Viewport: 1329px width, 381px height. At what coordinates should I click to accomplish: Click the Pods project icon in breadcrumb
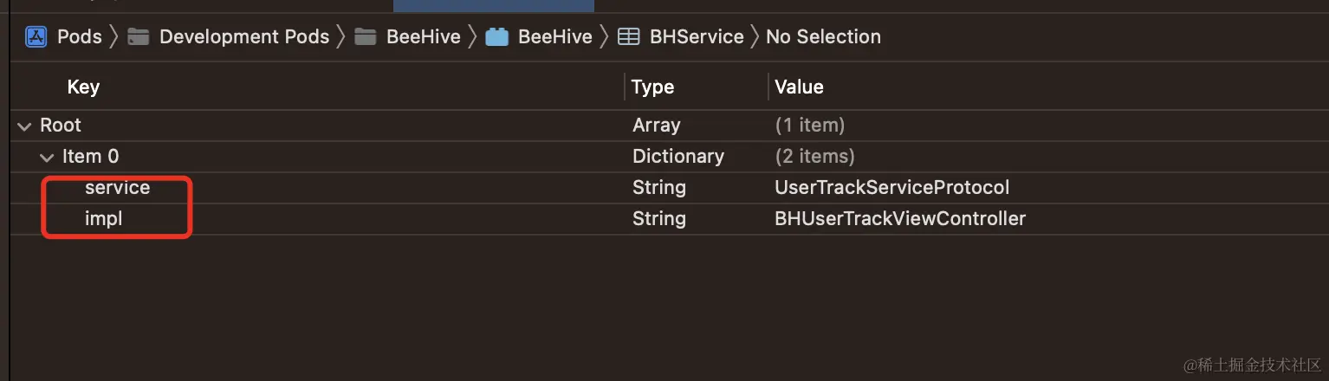(x=36, y=36)
